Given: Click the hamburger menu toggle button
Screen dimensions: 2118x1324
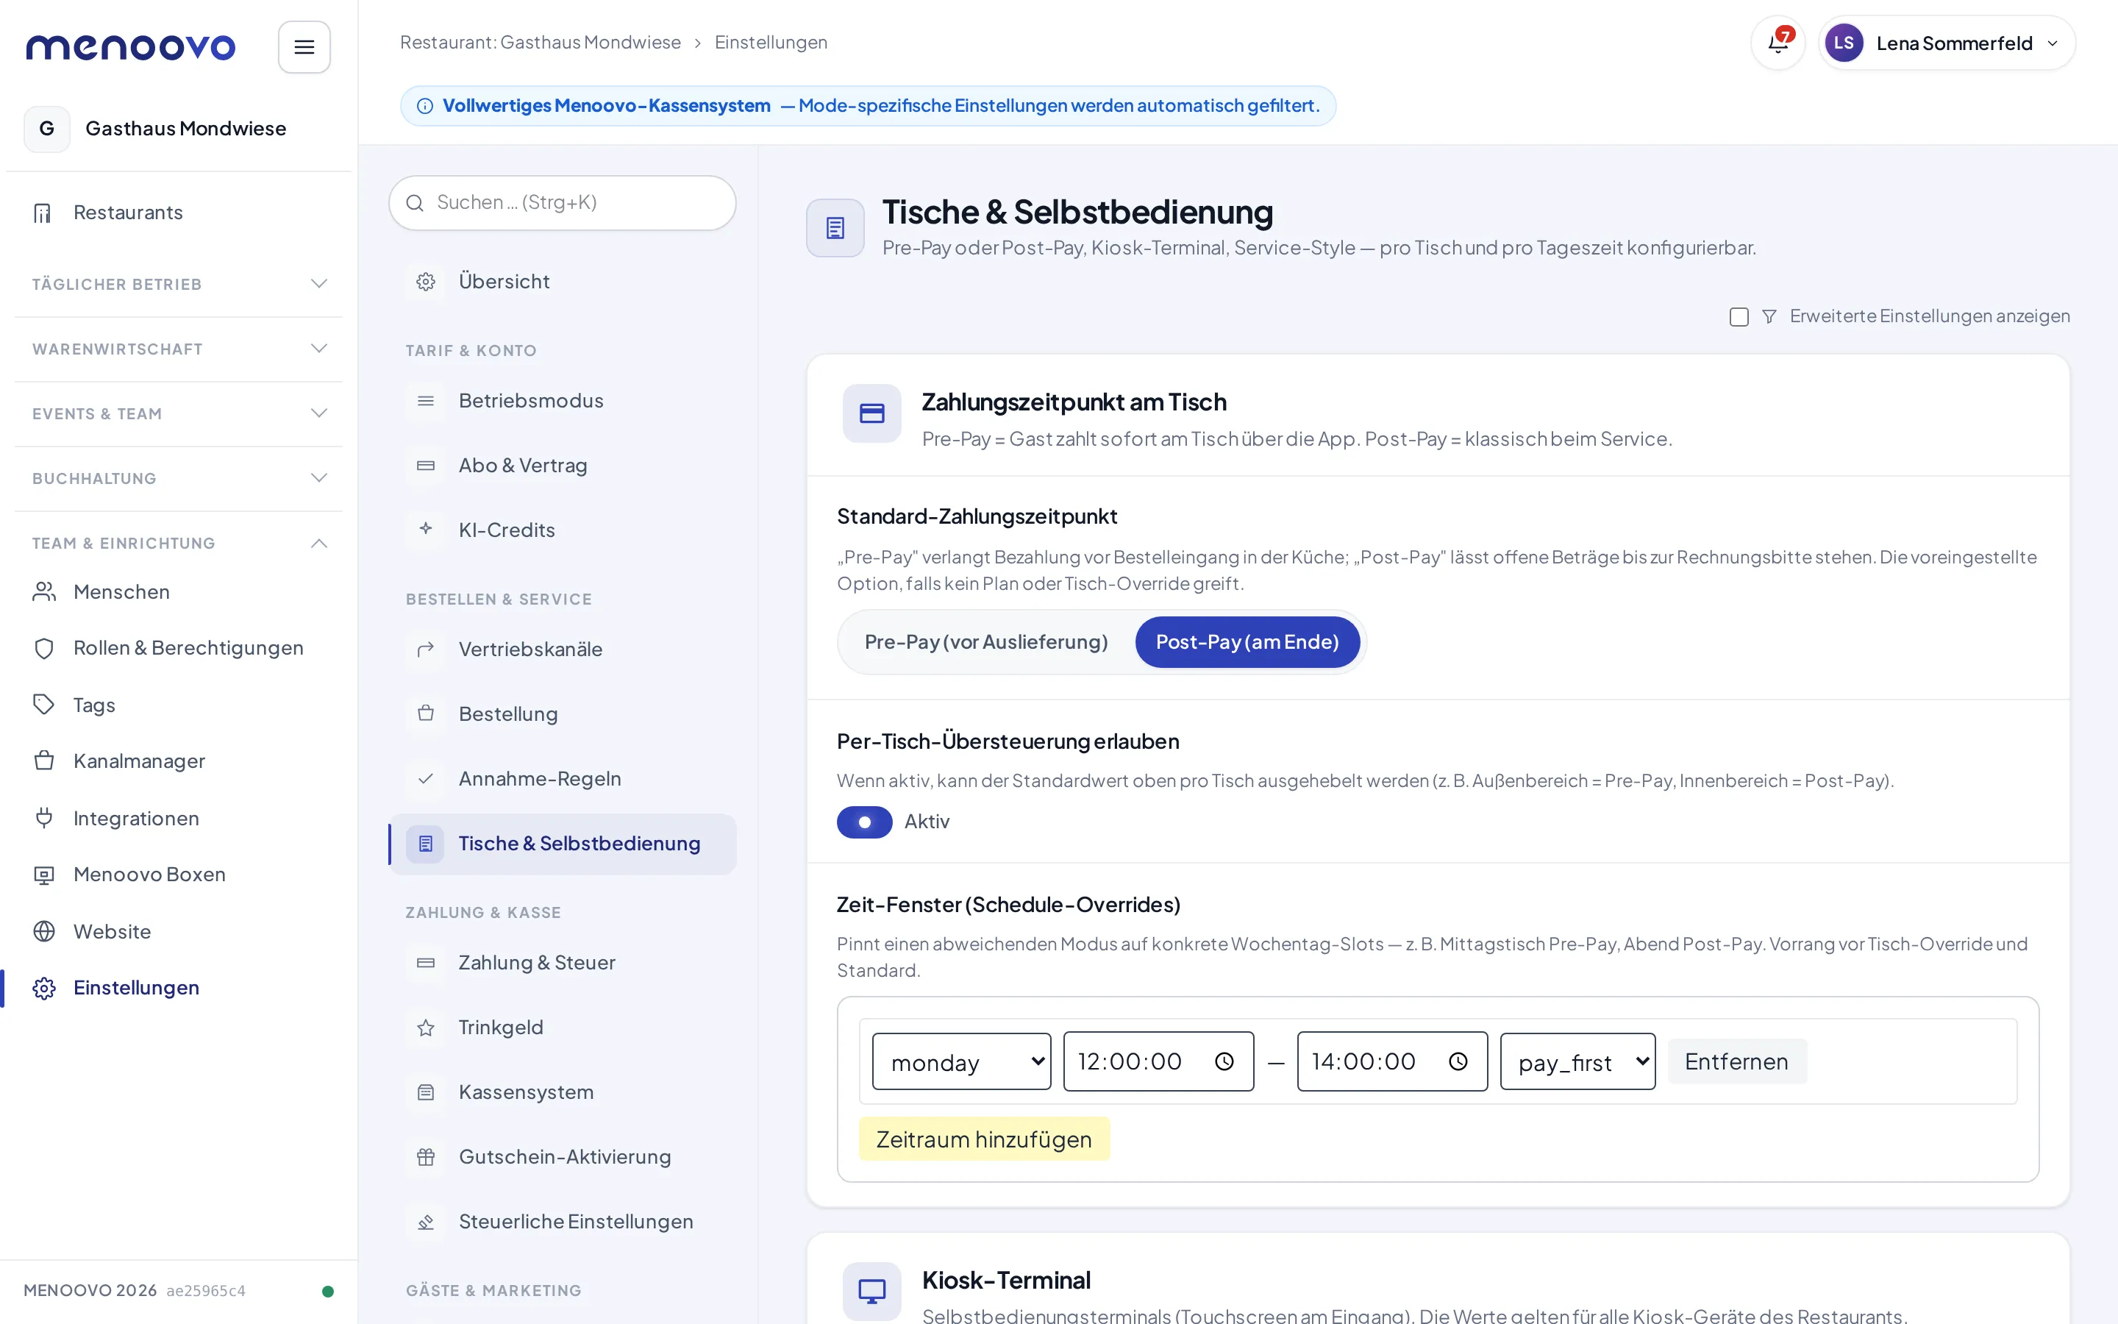Looking at the screenshot, I should (304, 47).
